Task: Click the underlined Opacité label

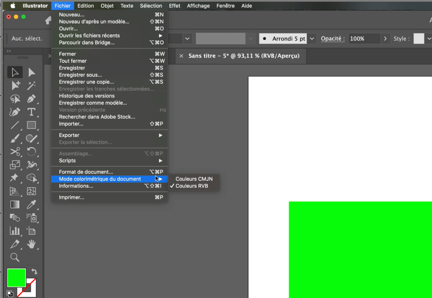Action: tap(333, 39)
